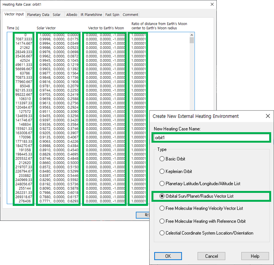This screenshot has height=265, width=274.
Task: Click the vector list scroll up arrow
Action: coord(192,35)
